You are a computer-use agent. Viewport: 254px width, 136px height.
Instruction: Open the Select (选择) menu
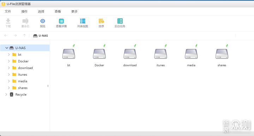tap(41, 12)
